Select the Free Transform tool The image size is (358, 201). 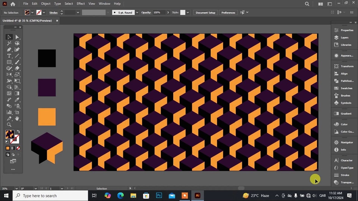tap(17, 81)
